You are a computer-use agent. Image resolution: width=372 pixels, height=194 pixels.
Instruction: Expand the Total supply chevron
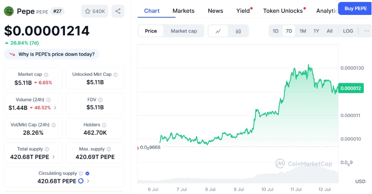tap(54, 157)
